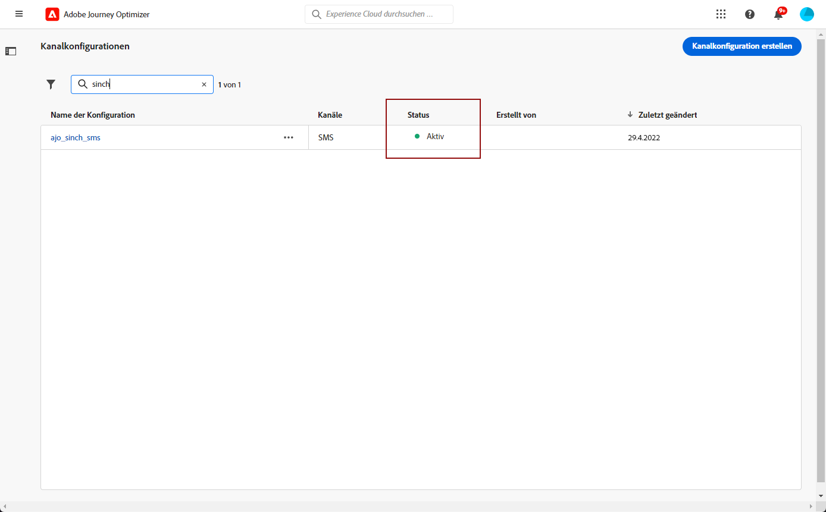
Task: Click the 1 von 1 result count
Action: pos(230,84)
